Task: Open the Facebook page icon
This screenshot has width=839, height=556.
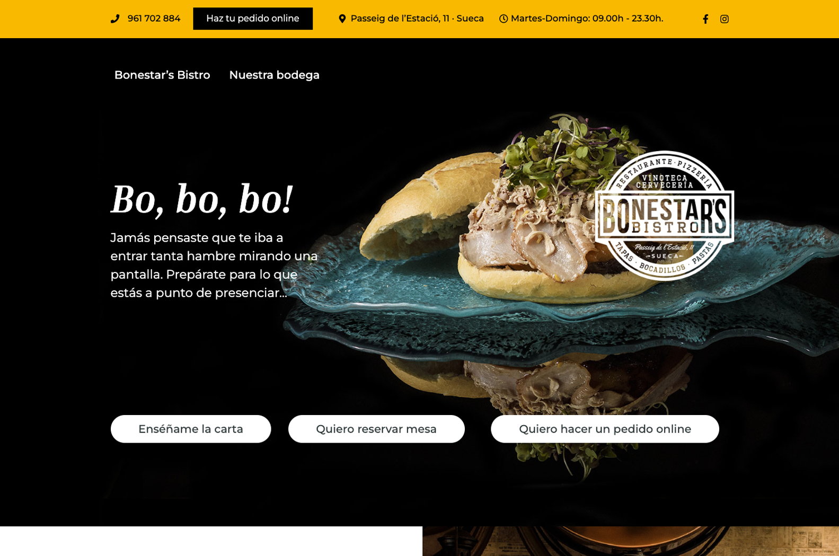Action: (705, 19)
